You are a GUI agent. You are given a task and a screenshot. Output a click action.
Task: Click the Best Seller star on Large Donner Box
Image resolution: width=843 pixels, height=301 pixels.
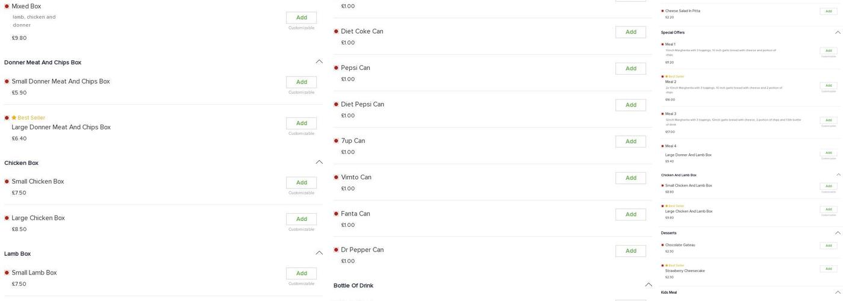pyautogui.click(x=14, y=118)
